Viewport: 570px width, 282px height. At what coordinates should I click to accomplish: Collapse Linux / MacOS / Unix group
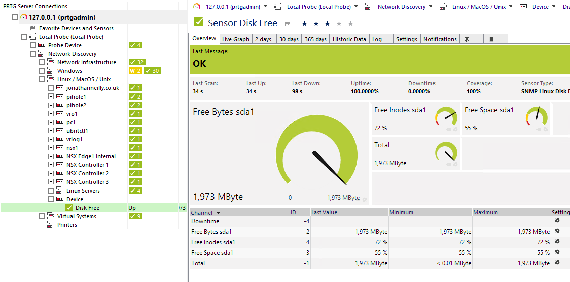tap(42, 79)
